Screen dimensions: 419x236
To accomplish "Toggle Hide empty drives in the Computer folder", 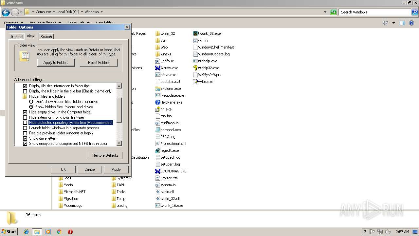I will click(25, 112).
